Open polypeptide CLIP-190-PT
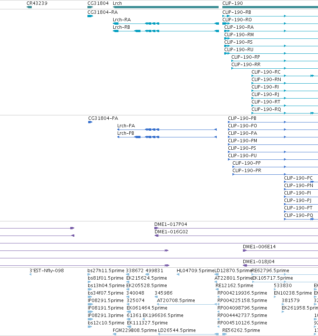The width and height of the screenshot is (318, 336). coord(298,208)
